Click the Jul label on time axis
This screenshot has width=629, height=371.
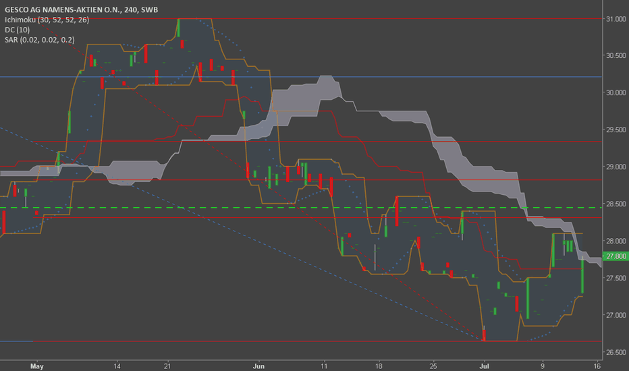click(x=484, y=366)
